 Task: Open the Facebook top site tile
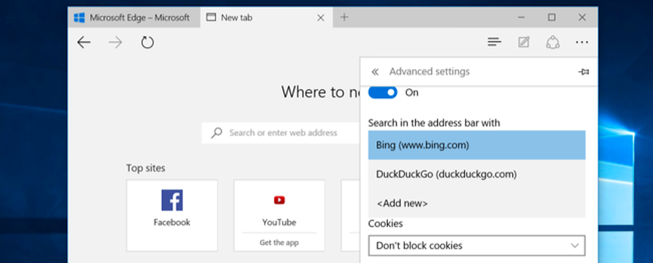172,215
